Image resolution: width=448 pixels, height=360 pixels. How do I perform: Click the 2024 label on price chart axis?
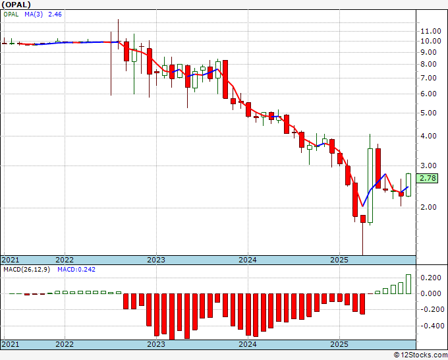point(248,260)
